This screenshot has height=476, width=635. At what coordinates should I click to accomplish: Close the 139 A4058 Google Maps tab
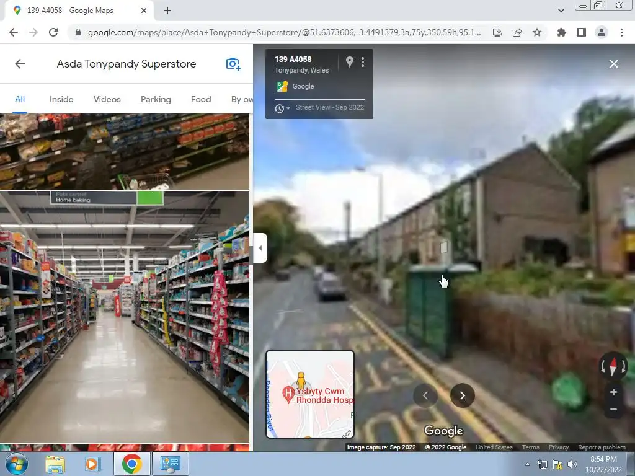(x=144, y=11)
